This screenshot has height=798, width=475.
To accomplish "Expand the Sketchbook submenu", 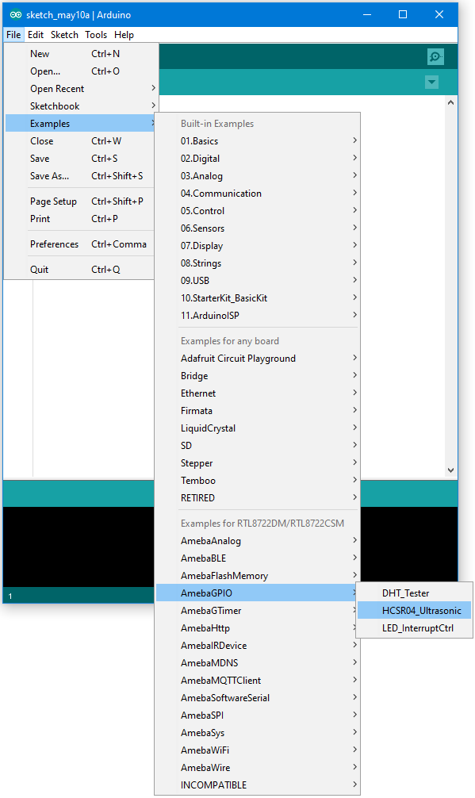I will point(80,106).
